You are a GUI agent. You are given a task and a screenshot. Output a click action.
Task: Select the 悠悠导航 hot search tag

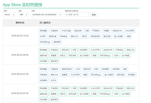pos(116,69)
